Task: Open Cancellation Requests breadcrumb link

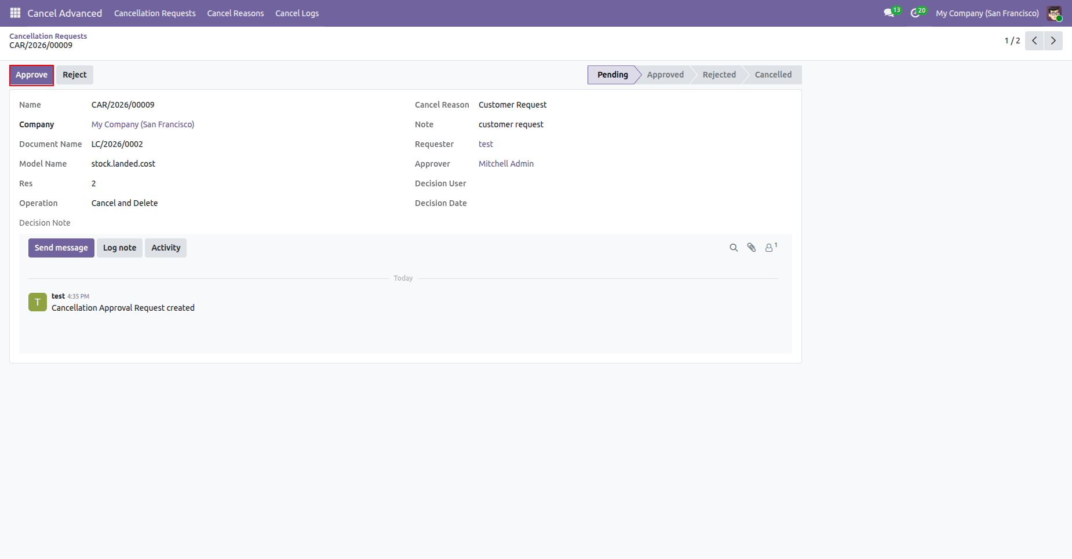Action: pyautogui.click(x=48, y=36)
